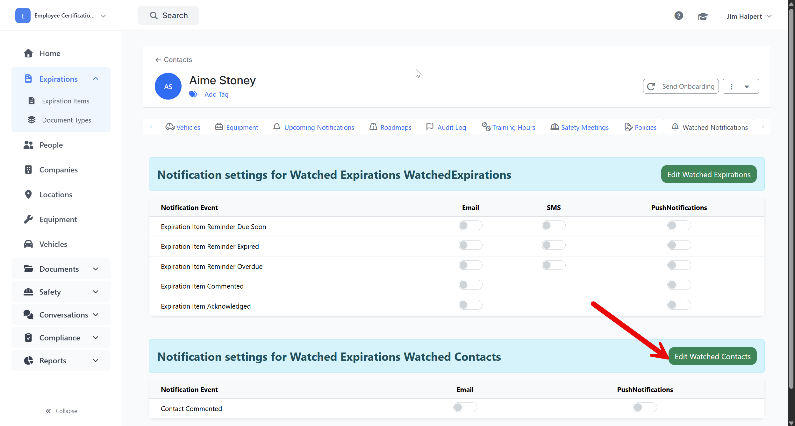Screen dimensions: 795x426
Task: Click the People group icon
Action: pos(28,145)
